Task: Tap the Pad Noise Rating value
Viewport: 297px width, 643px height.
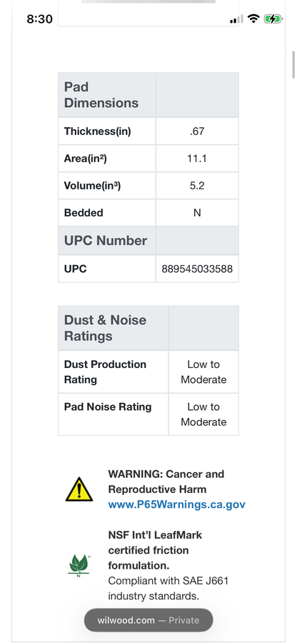Action: [x=203, y=414]
